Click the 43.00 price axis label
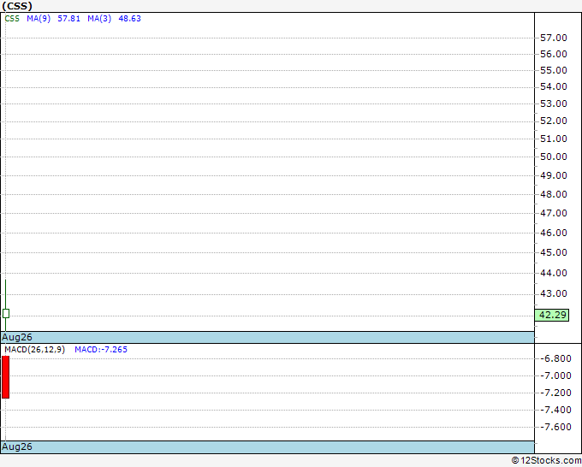 (x=554, y=293)
